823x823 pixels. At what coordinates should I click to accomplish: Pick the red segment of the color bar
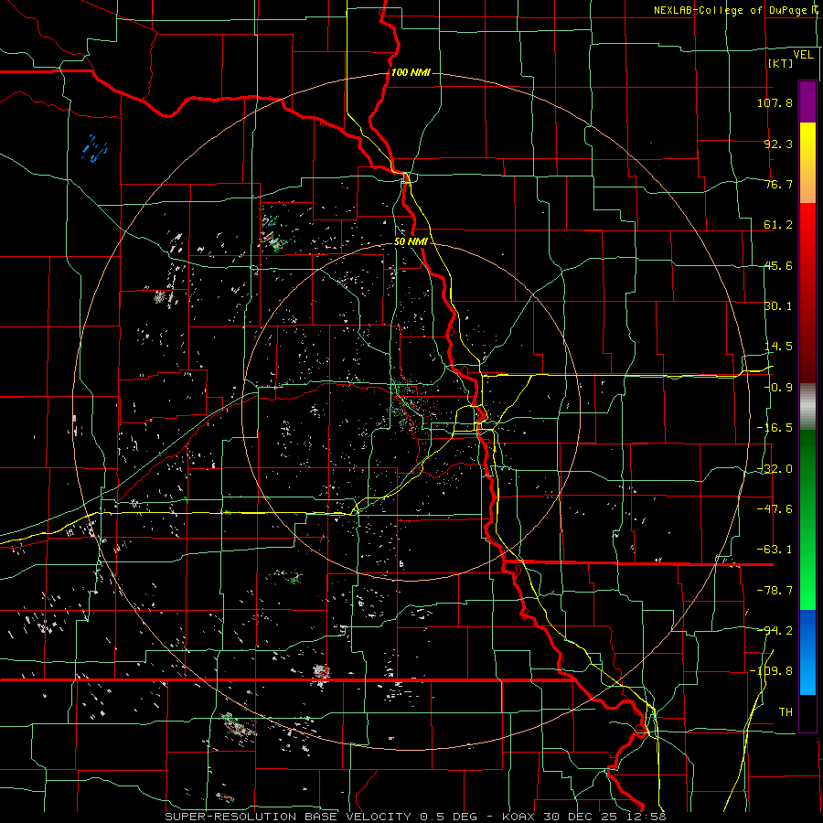click(x=807, y=293)
